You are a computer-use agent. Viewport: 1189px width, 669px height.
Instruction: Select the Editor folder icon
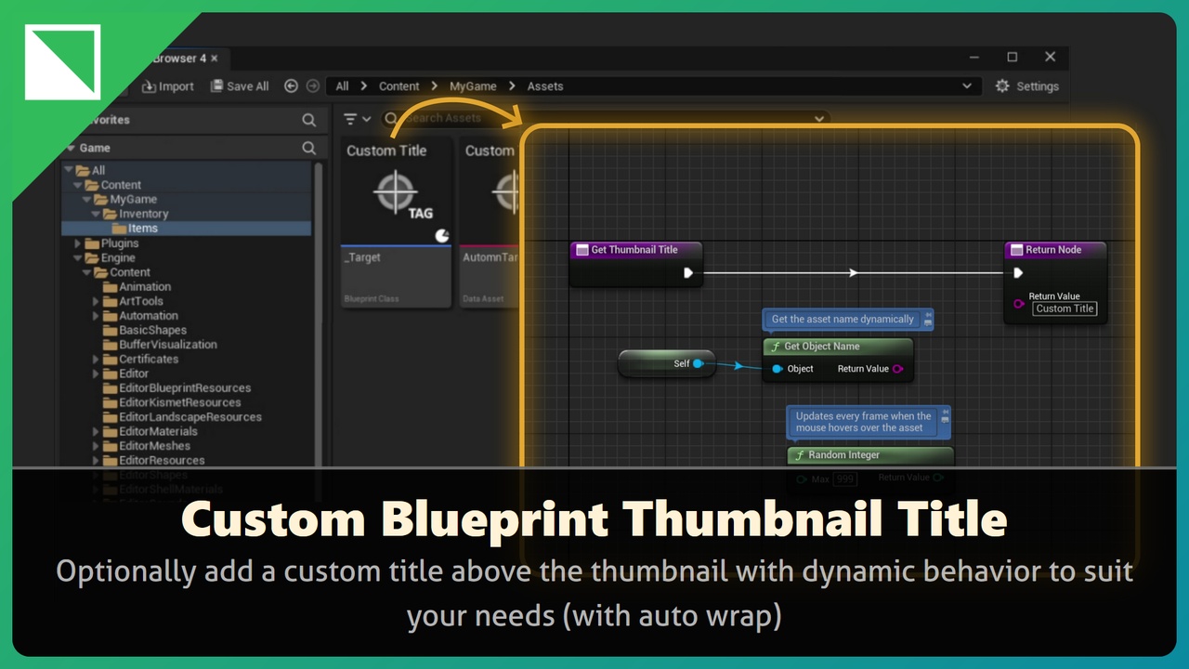click(110, 374)
